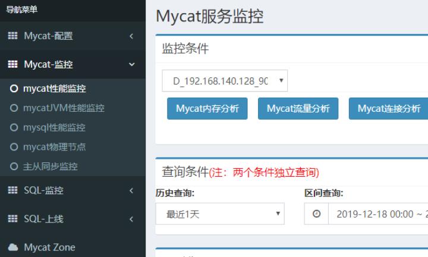Screen dimensions: 428x257
Task: Click the grid icon beside Mycat-配置
Action: (x=12, y=36)
